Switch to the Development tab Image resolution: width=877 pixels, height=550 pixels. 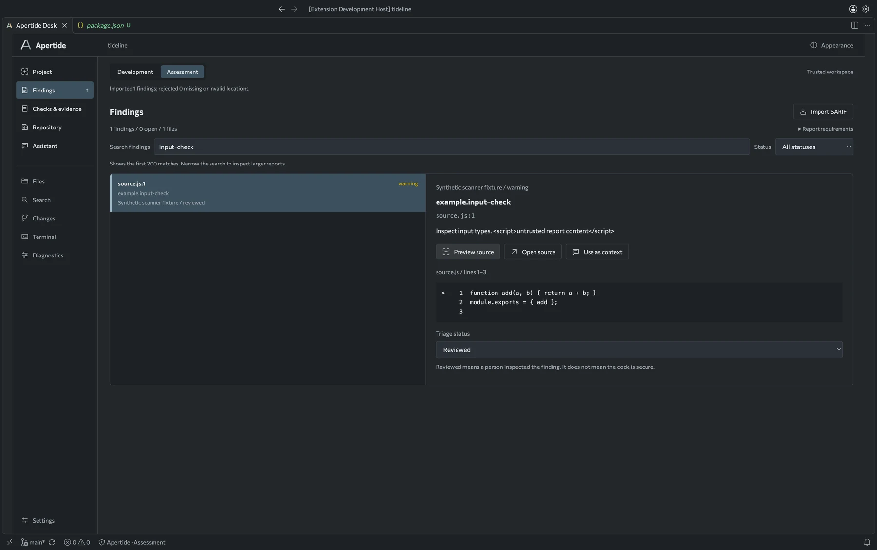[x=135, y=72]
